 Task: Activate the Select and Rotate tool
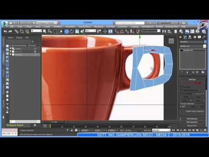point(72,31)
